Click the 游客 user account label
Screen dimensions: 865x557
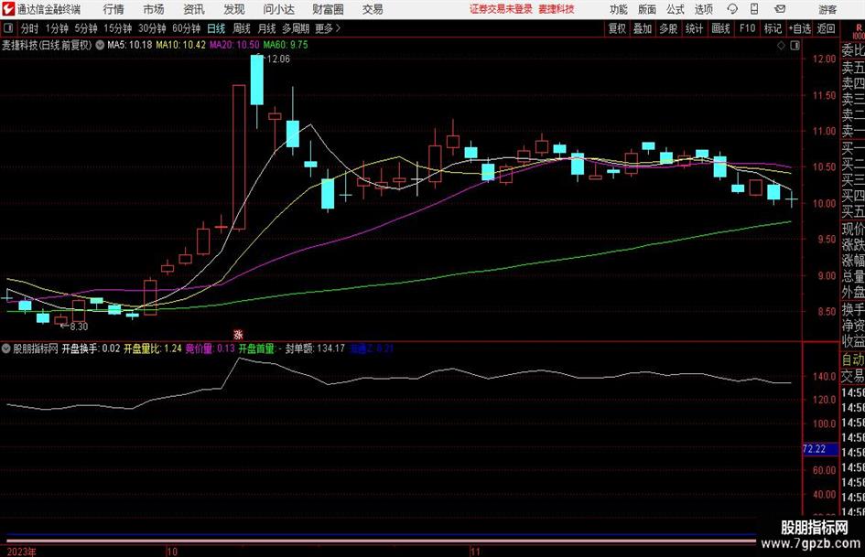[827, 9]
